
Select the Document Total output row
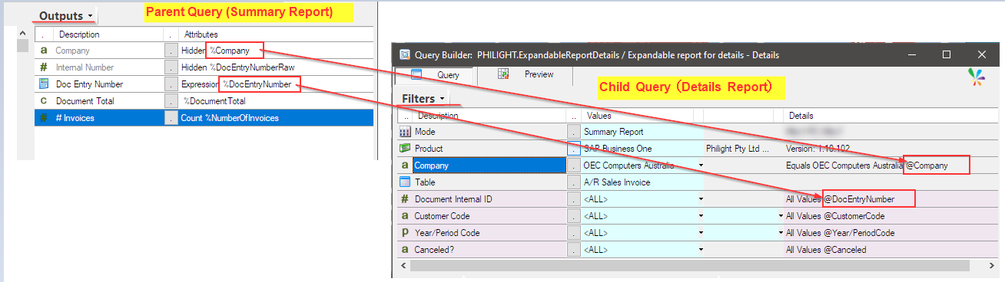pyautogui.click(x=204, y=101)
